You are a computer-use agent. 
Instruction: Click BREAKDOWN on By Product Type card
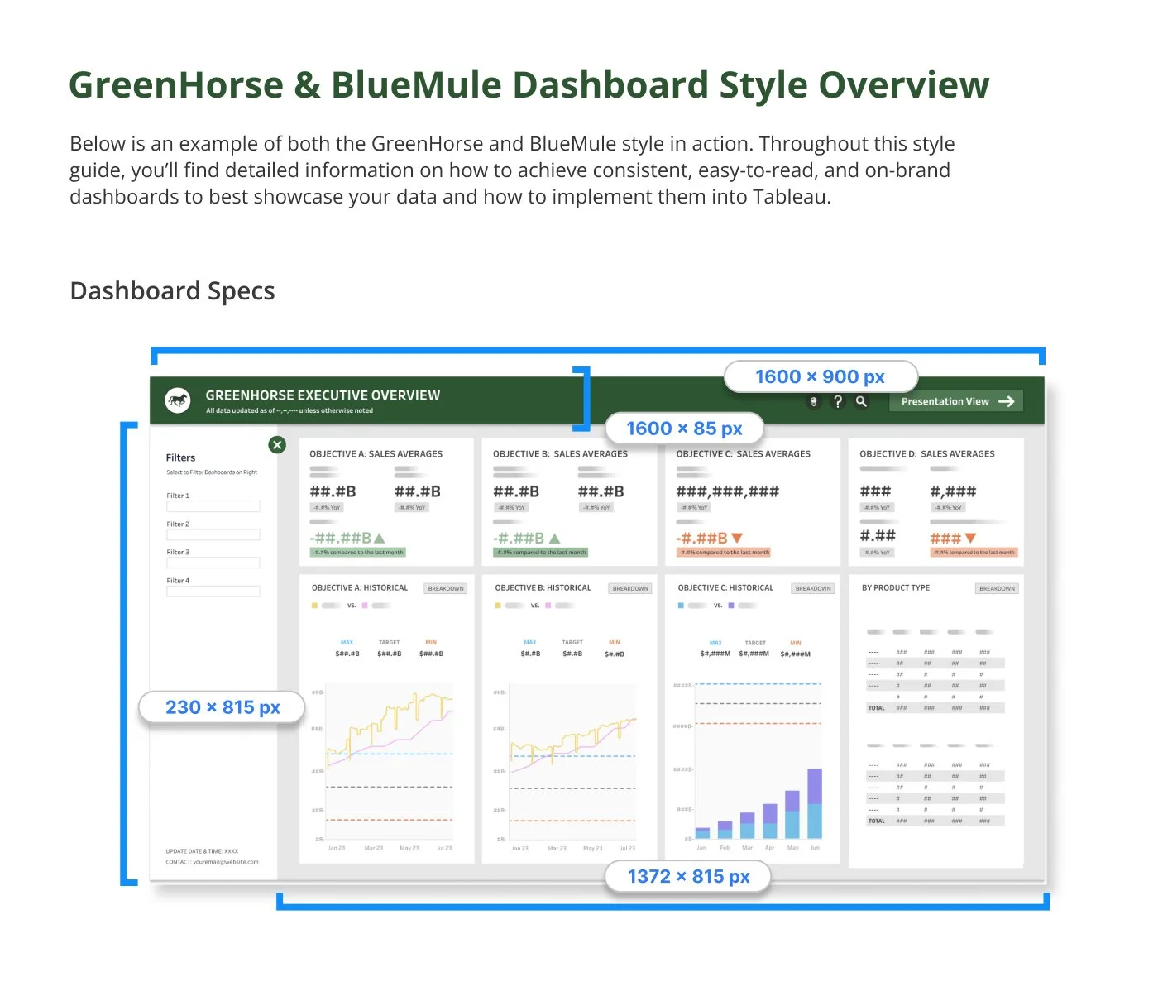click(x=997, y=589)
